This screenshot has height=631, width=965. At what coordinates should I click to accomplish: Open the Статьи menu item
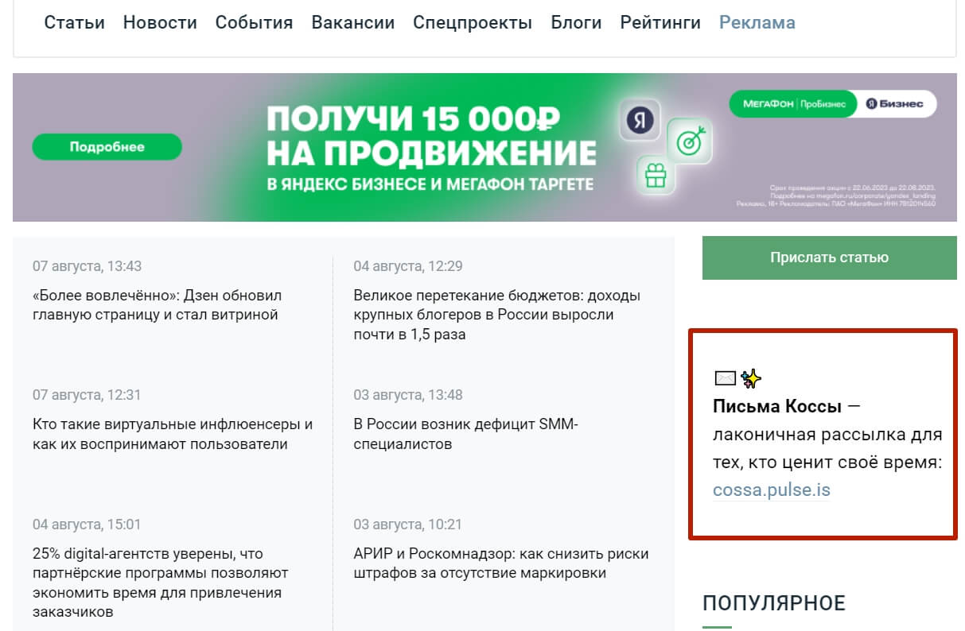point(74,22)
